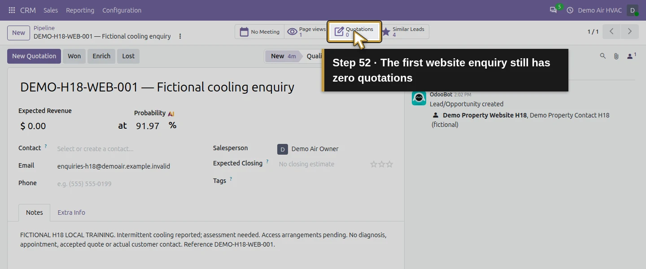The image size is (646, 269).
Task: Click the OdooBot author name
Action: [441, 95]
